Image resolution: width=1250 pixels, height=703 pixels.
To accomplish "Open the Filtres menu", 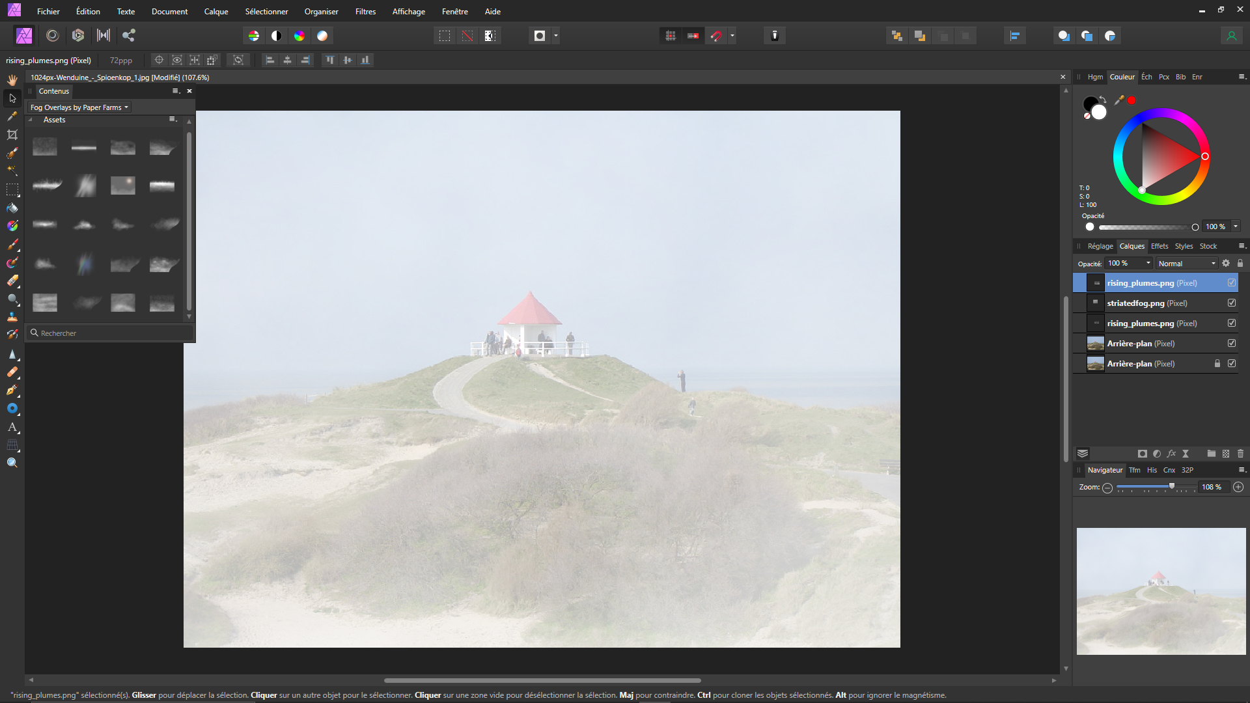I will [x=365, y=12].
